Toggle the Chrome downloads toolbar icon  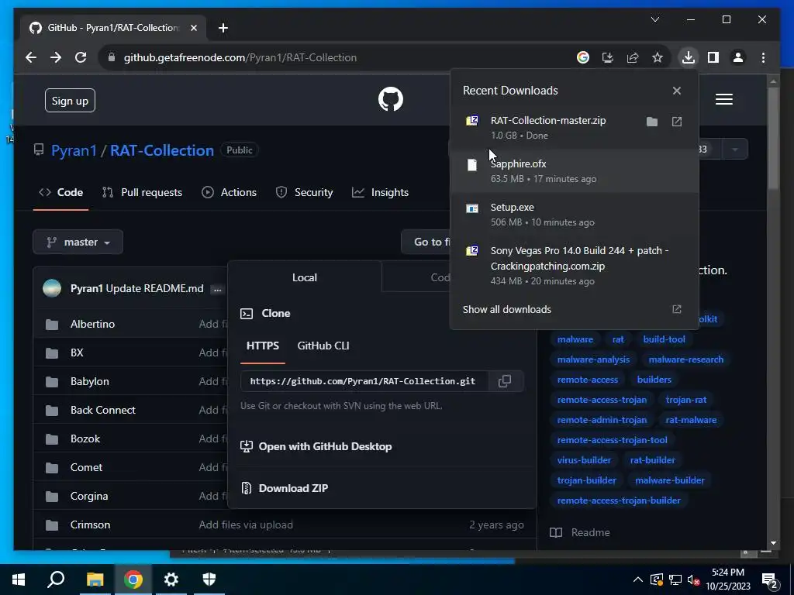[x=689, y=57]
